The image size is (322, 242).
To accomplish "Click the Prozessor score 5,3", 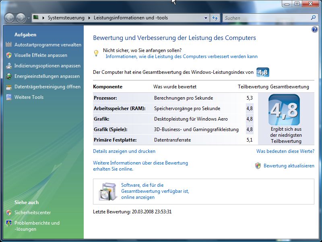I will tap(250, 98).
